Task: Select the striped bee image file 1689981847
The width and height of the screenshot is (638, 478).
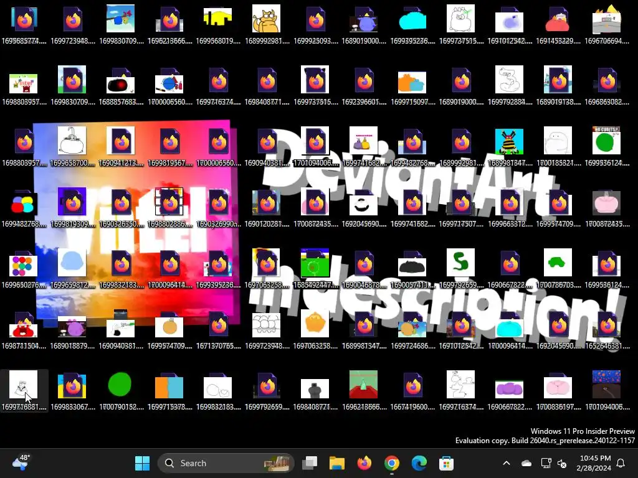Action: point(509,146)
